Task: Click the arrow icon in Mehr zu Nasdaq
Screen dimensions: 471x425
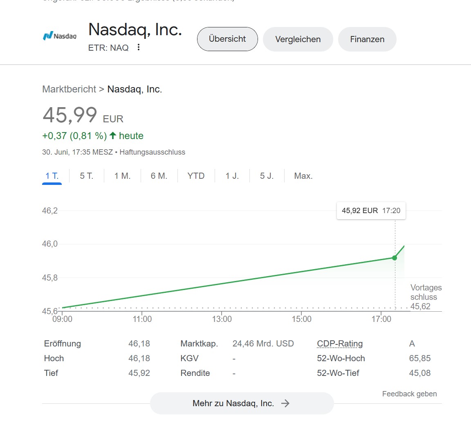Action: point(285,403)
